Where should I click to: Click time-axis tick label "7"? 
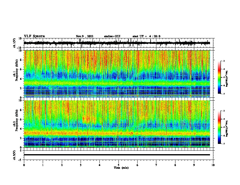(x=156, y=165)
